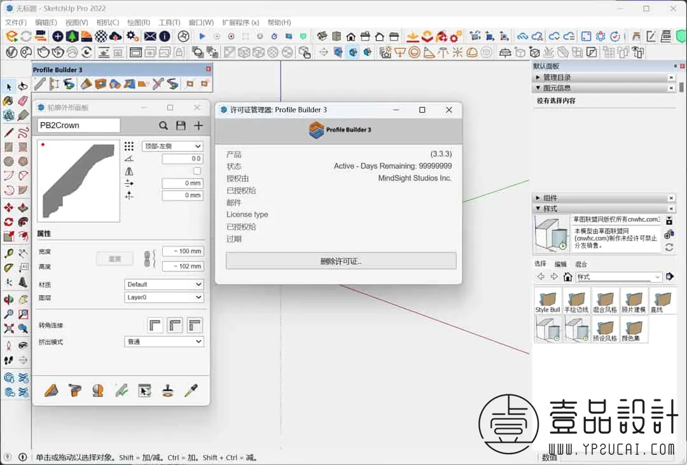This screenshot has height=465, width=687.
Task: Close the 管理目录 panel section
Action: coord(671,78)
